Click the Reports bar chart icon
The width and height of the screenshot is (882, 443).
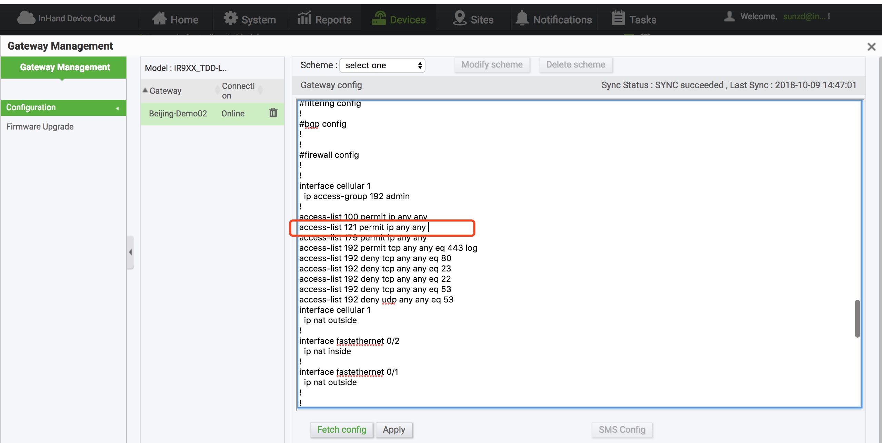304,18
